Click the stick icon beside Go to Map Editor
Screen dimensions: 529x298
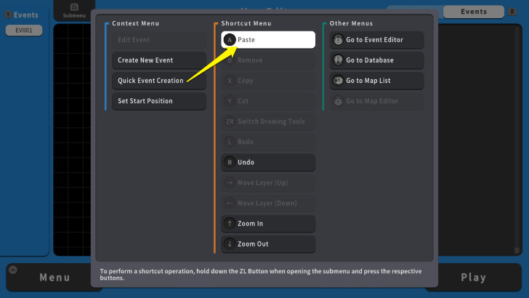coord(338,101)
